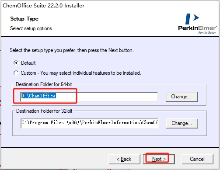Open Change... for the 32-bit destination folder
The height and width of the screenshot is (170, 220).
pos(182,123)
